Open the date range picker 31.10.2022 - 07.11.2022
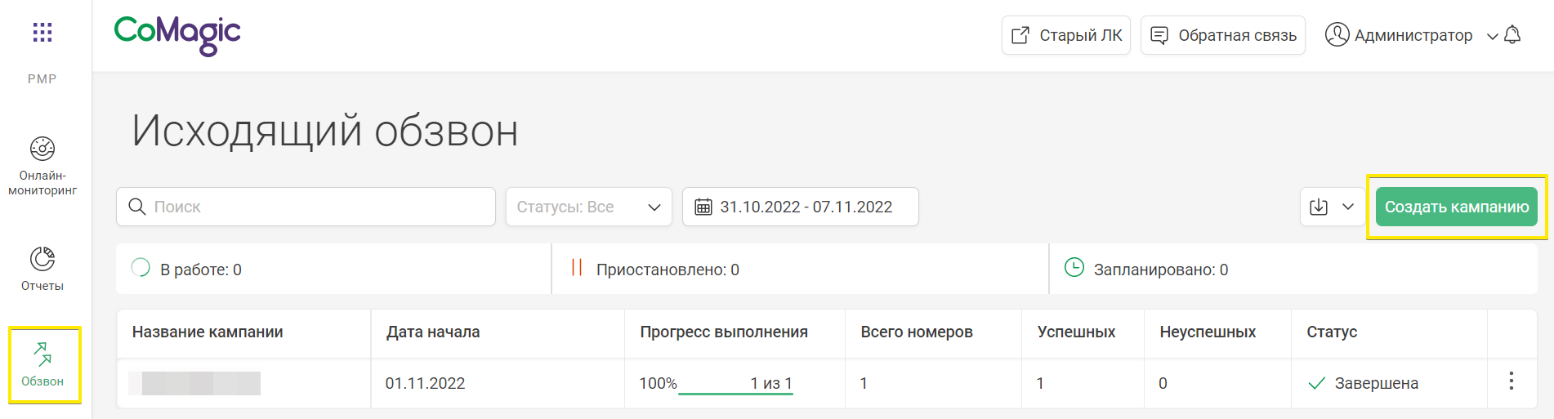Viewport: 1554px width, 419px height. (800, 207)
